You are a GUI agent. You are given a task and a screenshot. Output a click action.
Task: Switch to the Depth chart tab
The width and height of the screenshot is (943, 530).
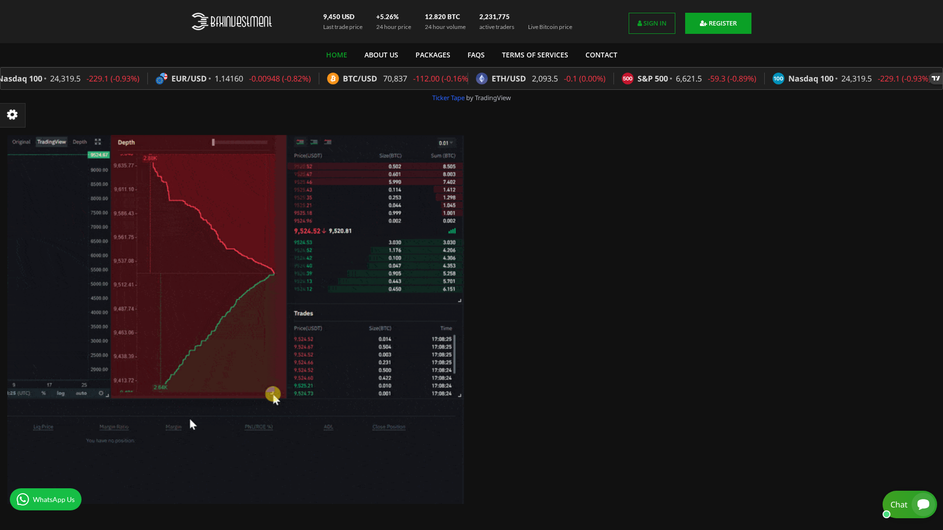pos(80,142)
